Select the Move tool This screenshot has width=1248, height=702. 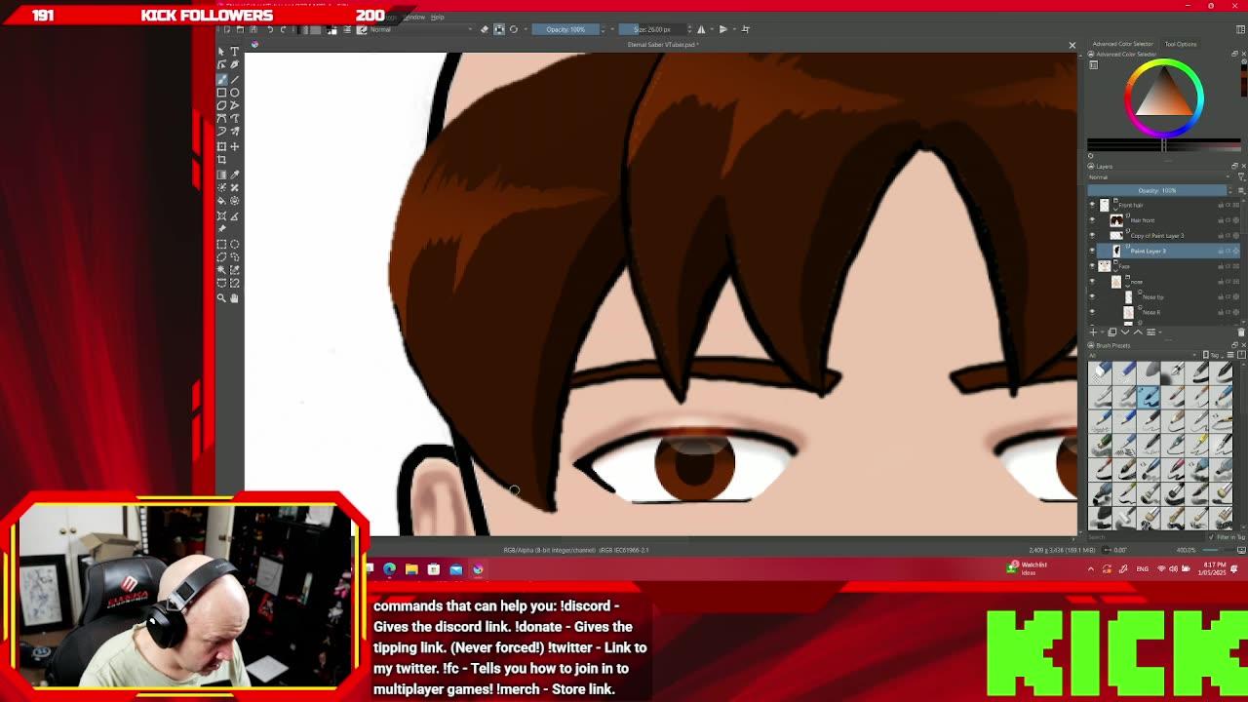click(x=234, y=146)
